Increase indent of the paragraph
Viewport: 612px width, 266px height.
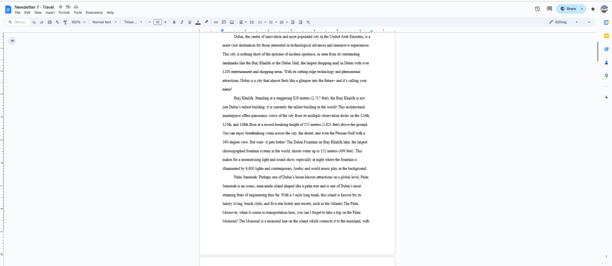[300, 22]
